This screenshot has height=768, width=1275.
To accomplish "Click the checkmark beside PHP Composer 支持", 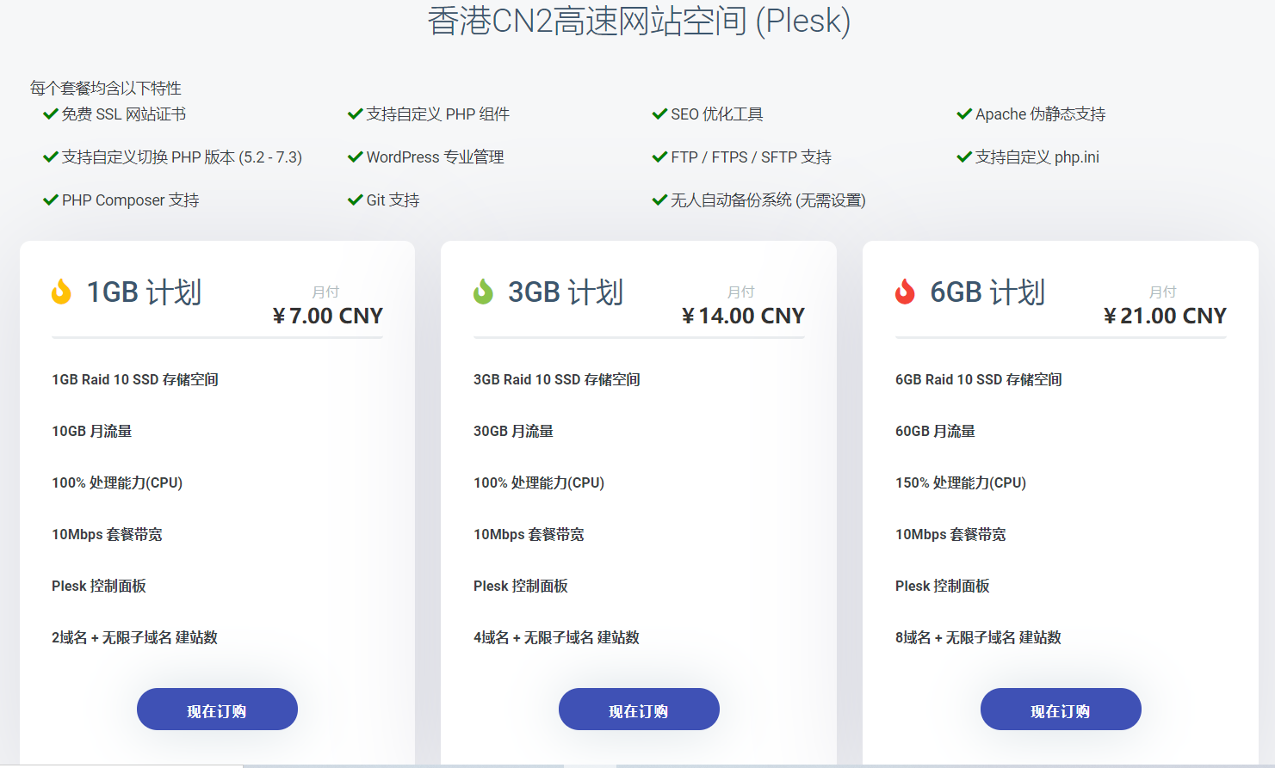I will coord(51,200).
